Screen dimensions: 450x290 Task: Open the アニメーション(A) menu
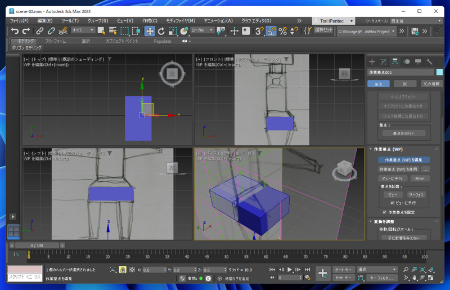pyautogui.click(x=218, y=21)
